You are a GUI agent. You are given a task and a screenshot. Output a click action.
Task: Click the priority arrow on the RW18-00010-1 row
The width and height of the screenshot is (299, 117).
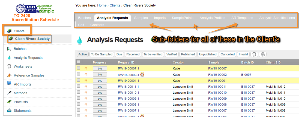(x=86, y=93)
